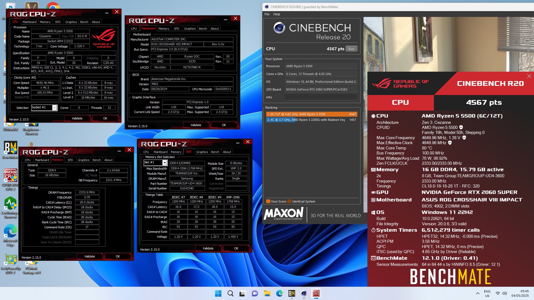
Task: Click OK in the SPD window
Action: click(x=236, y=248)
